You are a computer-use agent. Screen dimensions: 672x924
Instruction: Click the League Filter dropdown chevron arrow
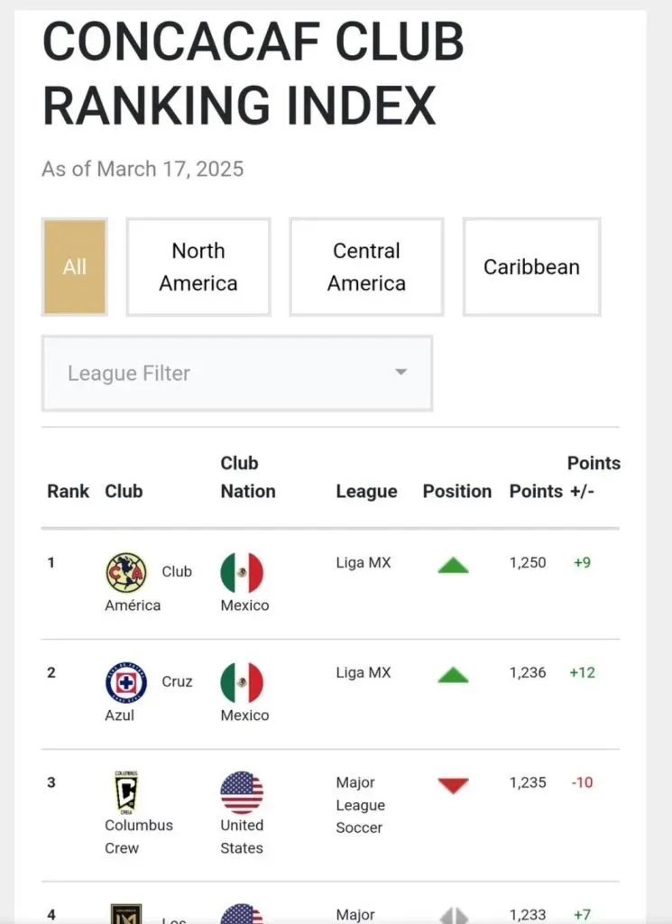[400, 373]
